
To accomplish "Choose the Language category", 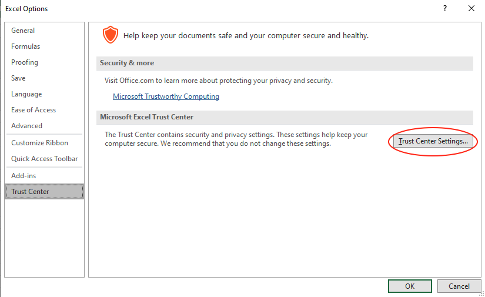I will [26, 94].
